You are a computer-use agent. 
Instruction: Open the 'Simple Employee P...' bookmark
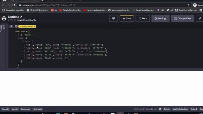[x=70, y=10]
